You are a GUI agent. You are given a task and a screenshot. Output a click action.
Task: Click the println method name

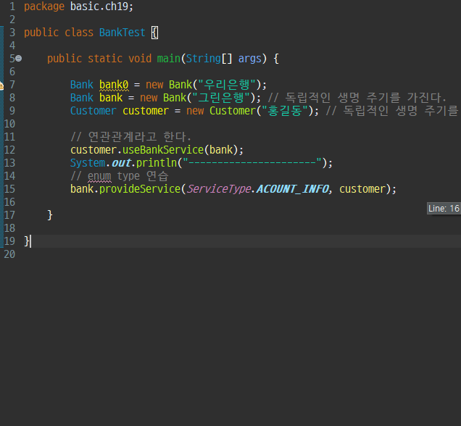157,163
